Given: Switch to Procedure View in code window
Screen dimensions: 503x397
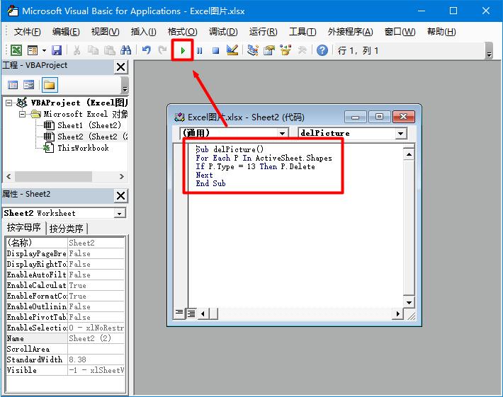Looking at the screenshot, I should click(179, 313).
